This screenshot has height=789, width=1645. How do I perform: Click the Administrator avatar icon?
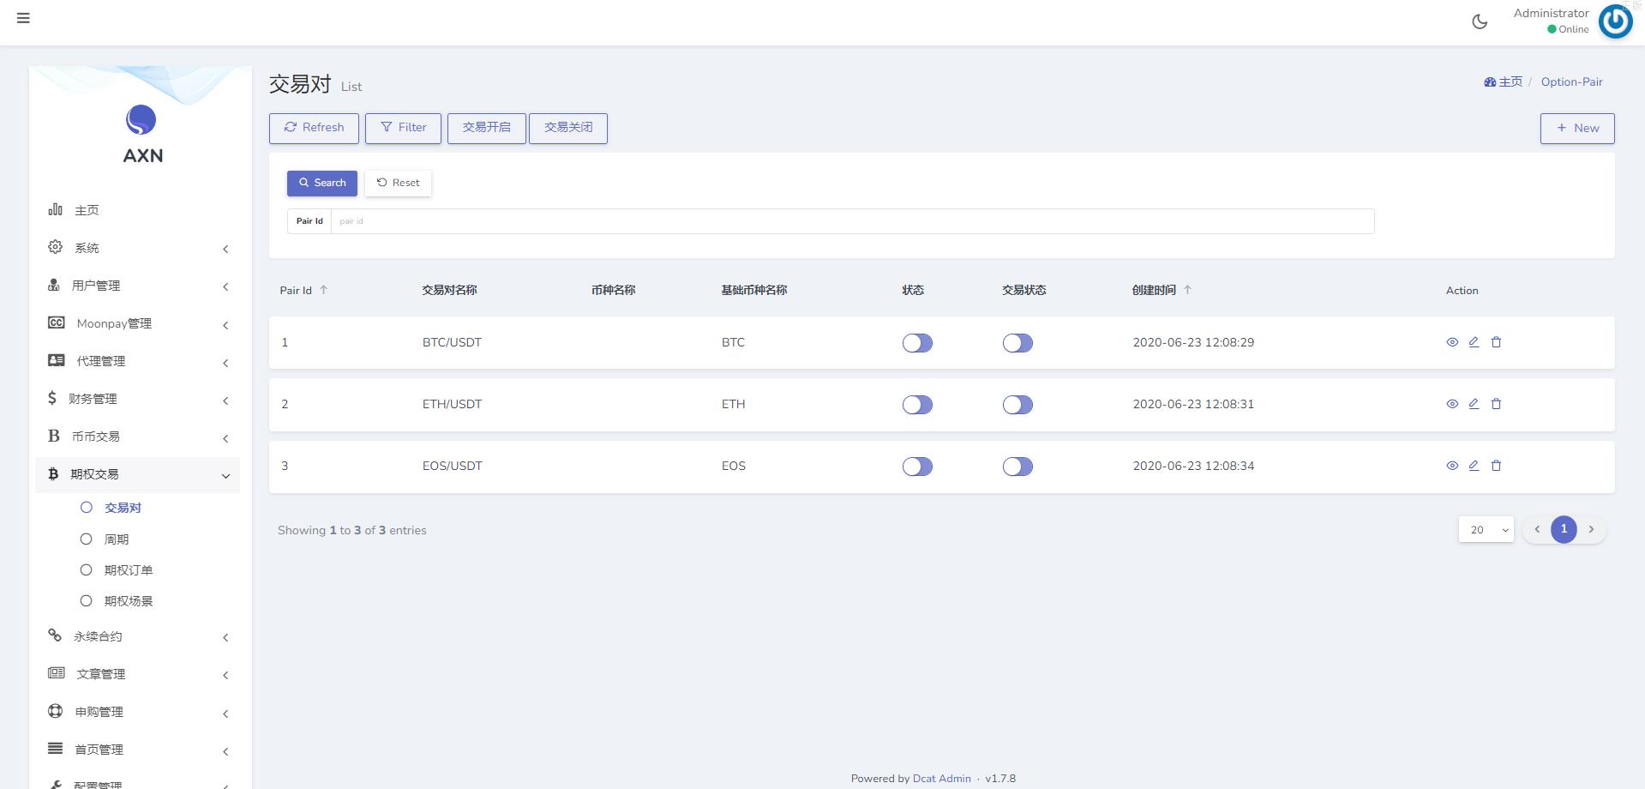click(1615, 21)
